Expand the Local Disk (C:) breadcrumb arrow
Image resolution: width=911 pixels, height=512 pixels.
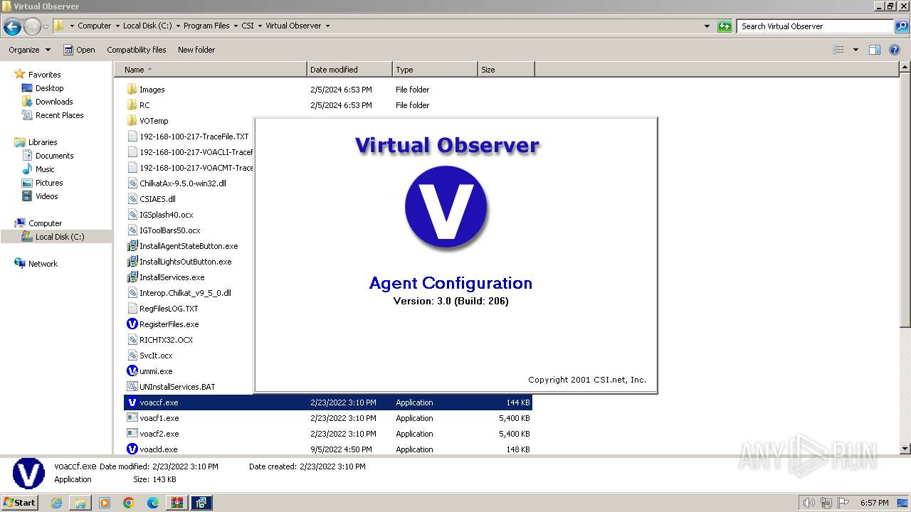pyautogui.click(x=178, y=26)
